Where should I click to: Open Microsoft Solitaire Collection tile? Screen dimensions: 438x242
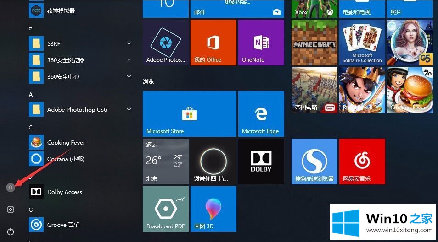pos(362,43)
